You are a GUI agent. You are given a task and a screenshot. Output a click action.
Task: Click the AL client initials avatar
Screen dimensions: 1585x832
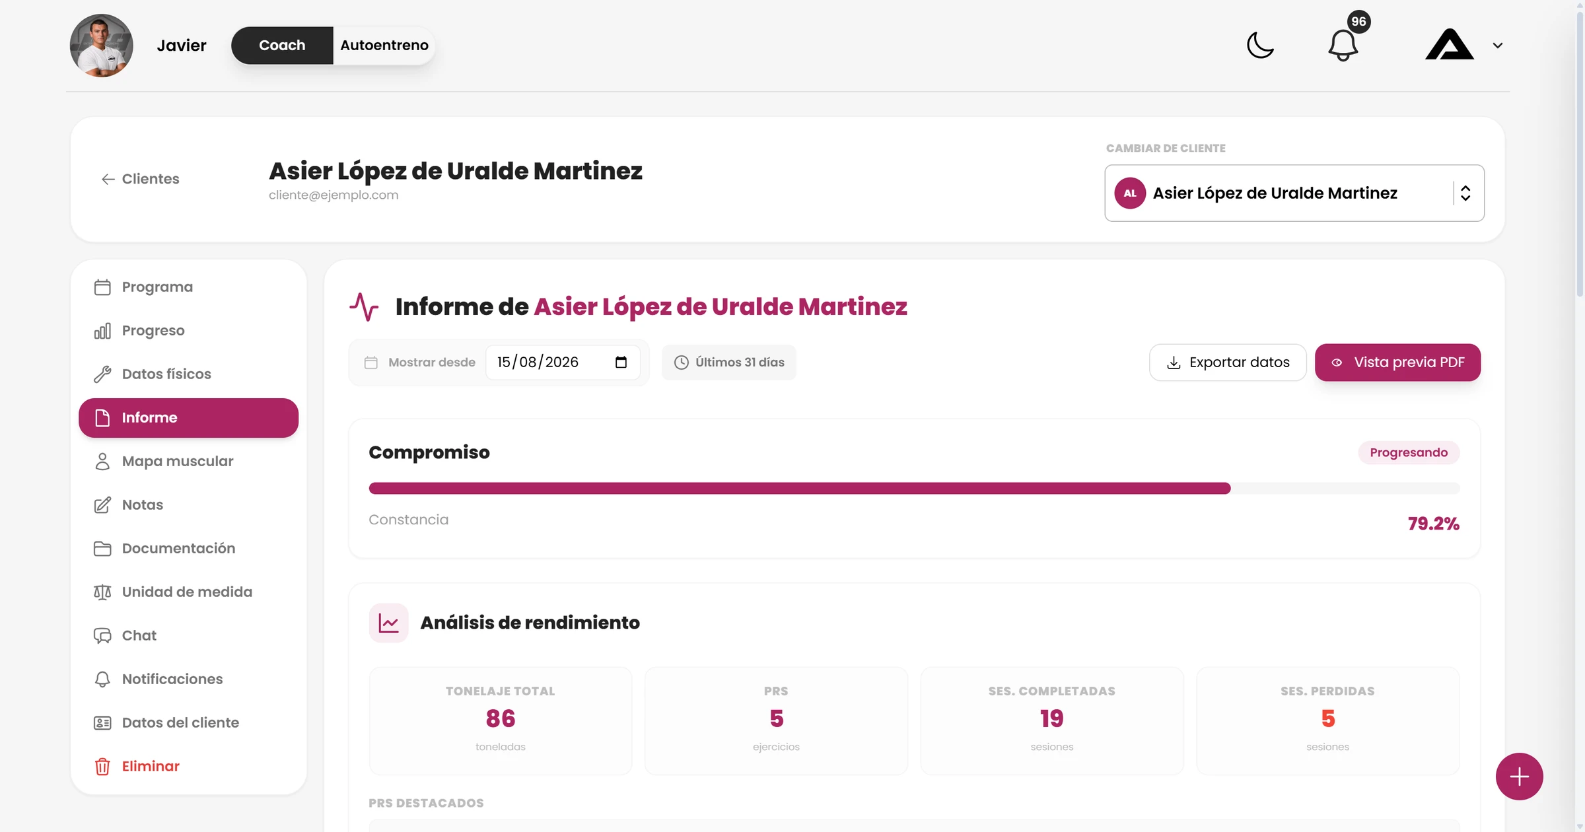[1130, 193]
